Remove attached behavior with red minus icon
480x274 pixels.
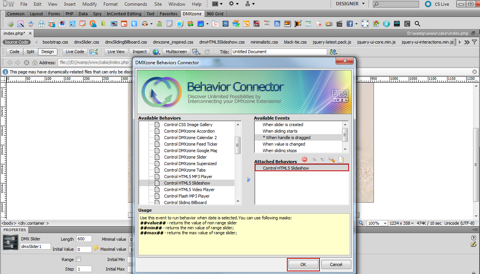point(305,159)
